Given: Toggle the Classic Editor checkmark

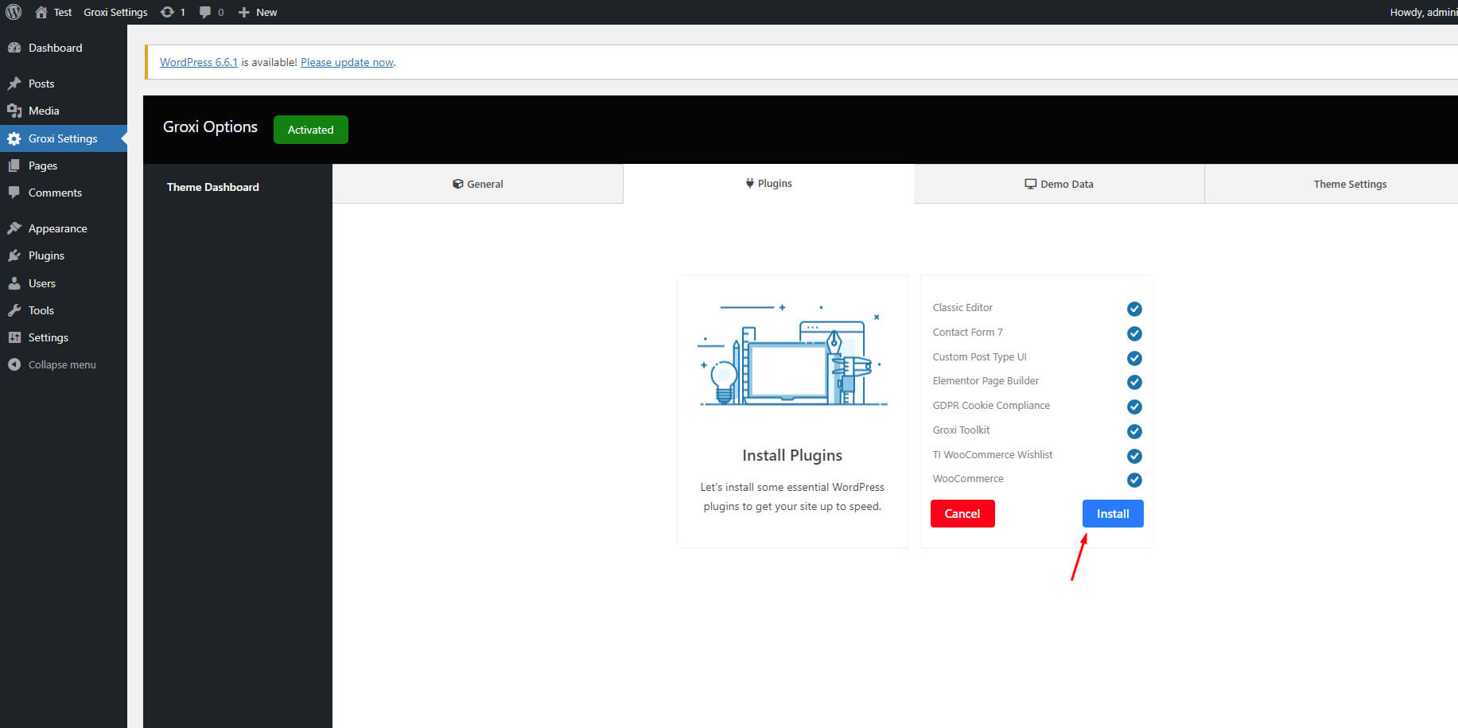Looking at the screenshot, I should click(x=1134, y=309).
